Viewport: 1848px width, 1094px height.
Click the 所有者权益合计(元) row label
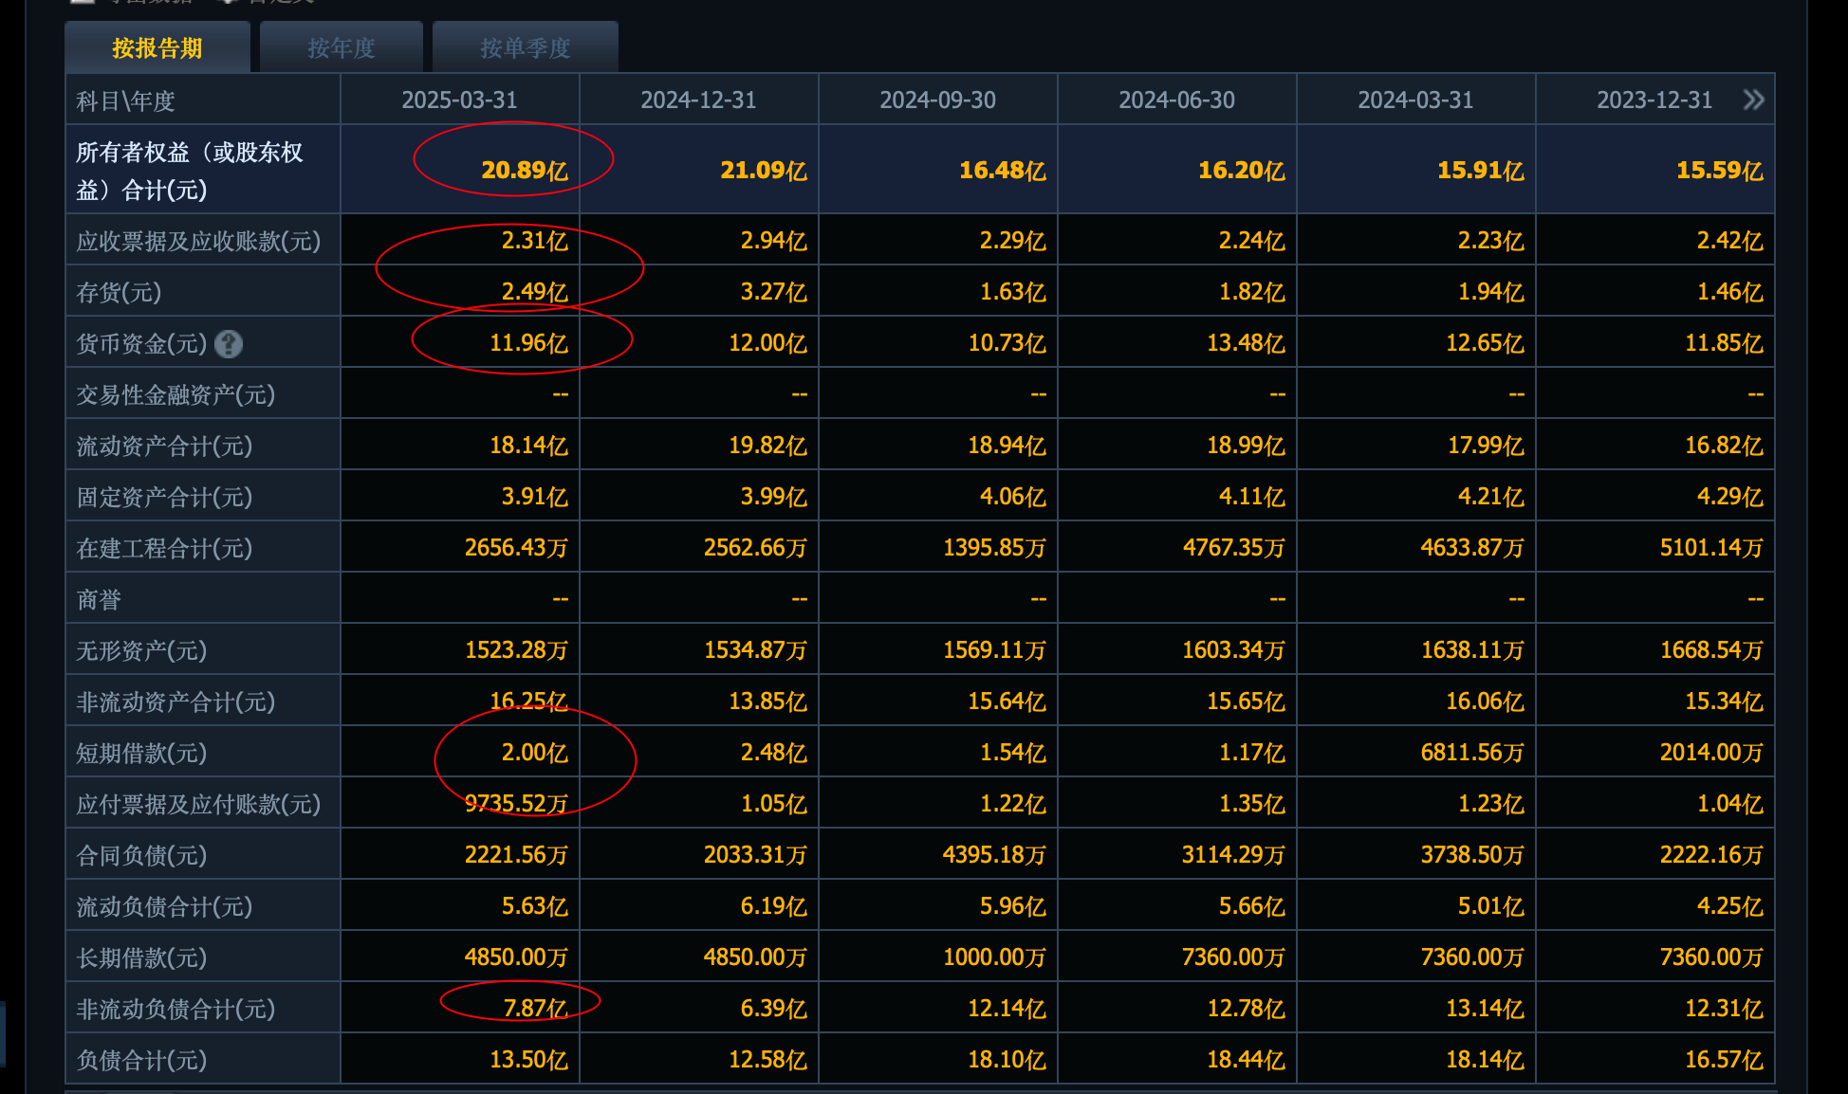190,171
